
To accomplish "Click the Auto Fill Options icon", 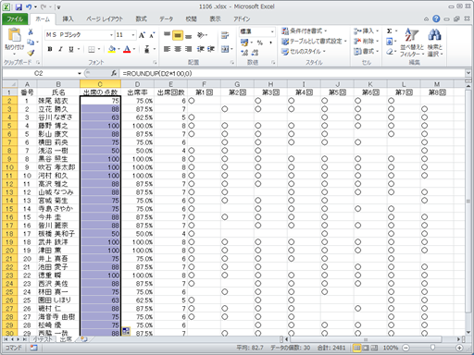I will click(x=126, y=331).
